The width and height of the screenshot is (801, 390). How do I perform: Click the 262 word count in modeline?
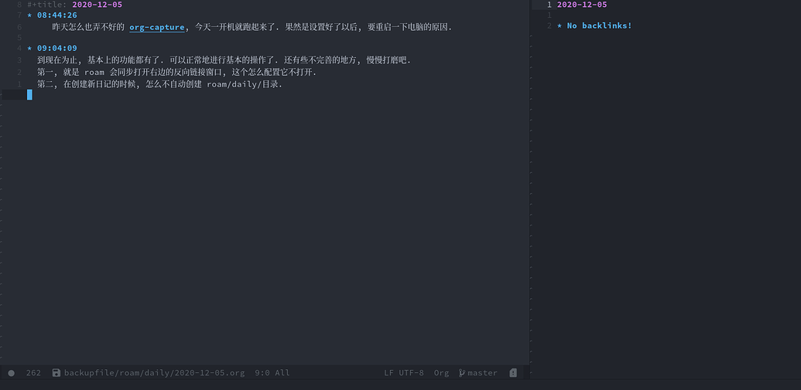tap(33, 373)
